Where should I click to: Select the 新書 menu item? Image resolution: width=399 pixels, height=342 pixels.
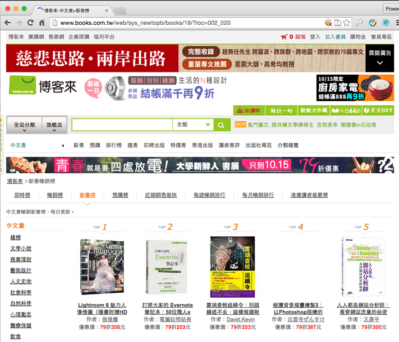[79, 146]
